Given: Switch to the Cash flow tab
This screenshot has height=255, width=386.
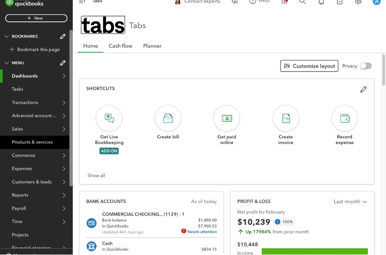Looking at the screenshot, I should [x=121, y=46].
